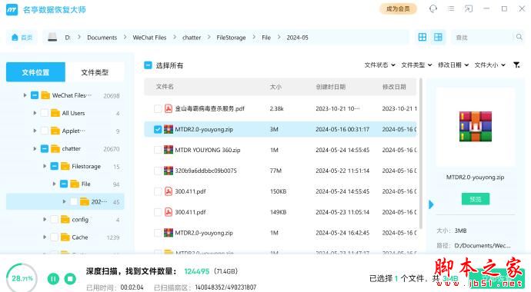Click the PDF icon of the 150KB 300.411.pdf
The image size is (531, 292).
point(169,191)
